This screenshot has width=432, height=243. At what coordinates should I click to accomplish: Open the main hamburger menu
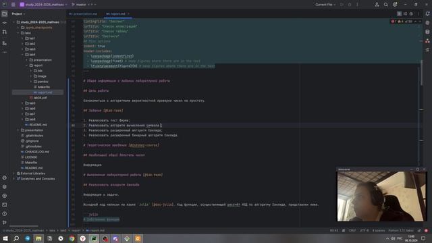click(13, 5)
